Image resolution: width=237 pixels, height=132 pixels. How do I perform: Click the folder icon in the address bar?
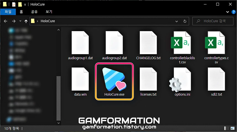33,21
